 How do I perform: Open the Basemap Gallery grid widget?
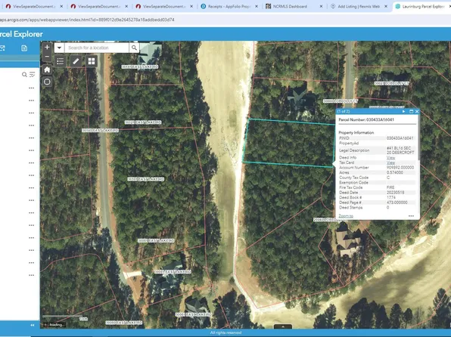[x=92, y=61]
